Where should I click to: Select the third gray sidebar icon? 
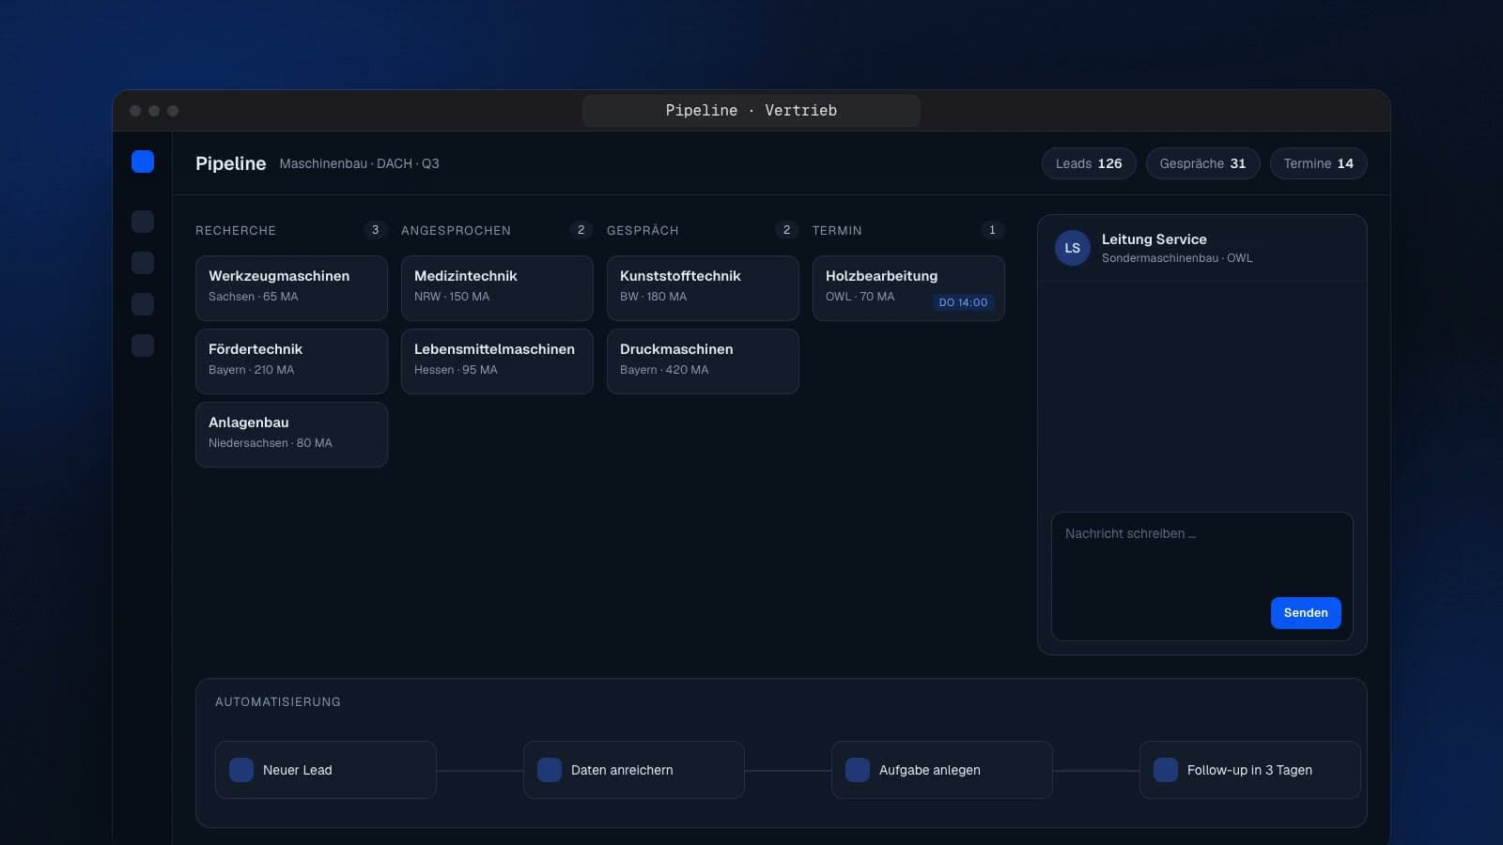(x=143, y=304)
